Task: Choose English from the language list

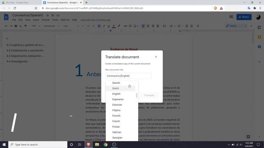Action: click(120, 94)
